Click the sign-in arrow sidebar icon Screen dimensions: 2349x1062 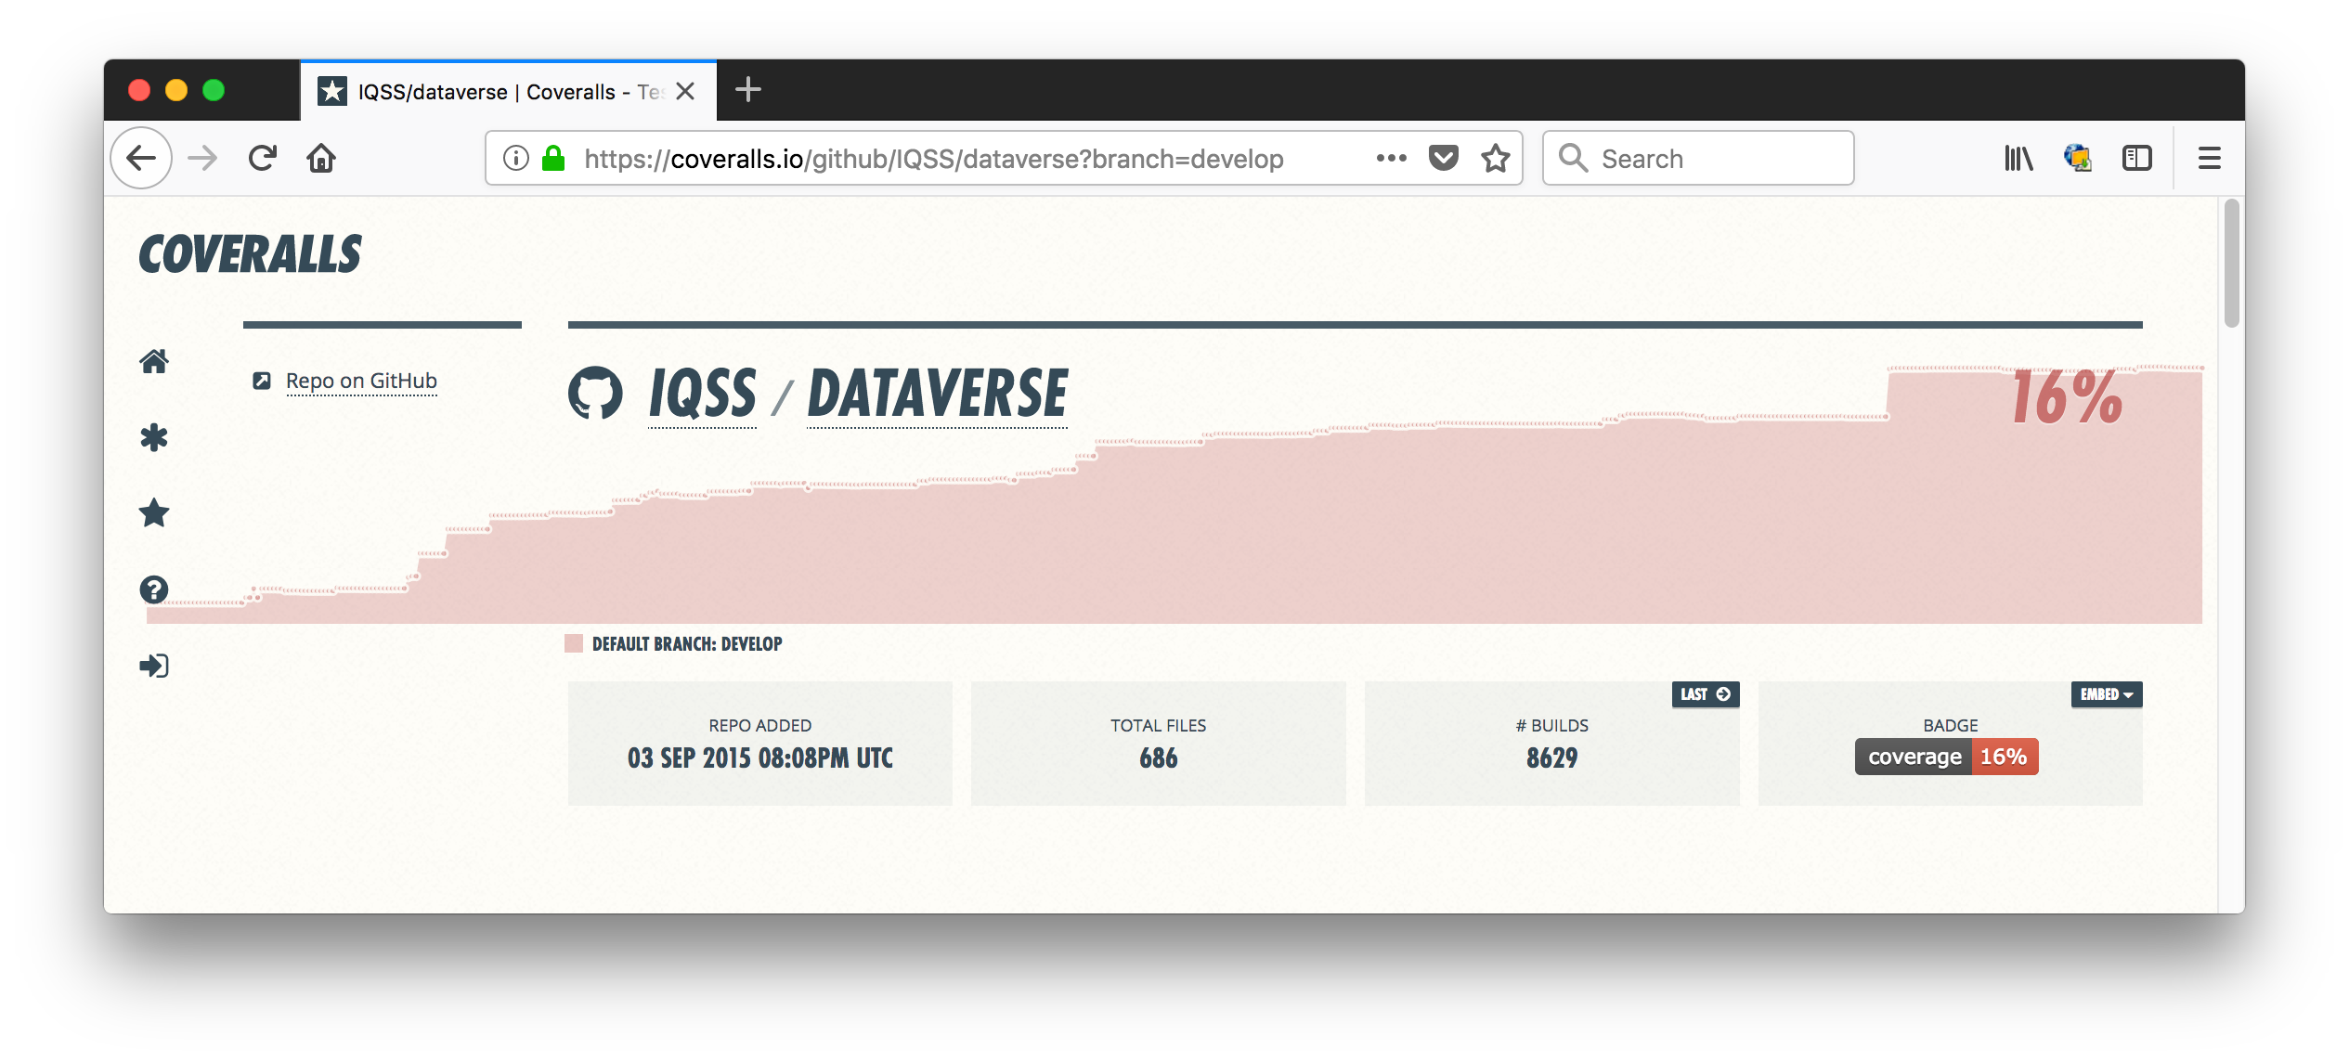tap(154, 666)
